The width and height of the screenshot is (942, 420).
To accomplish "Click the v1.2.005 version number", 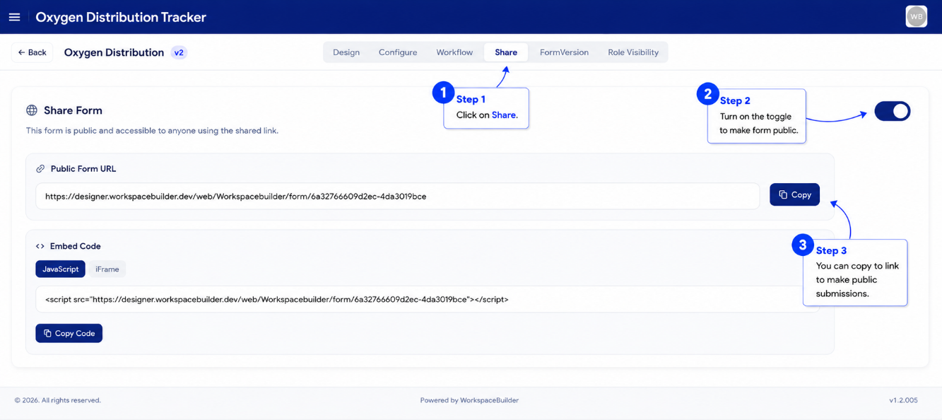I will click(903, 400).
